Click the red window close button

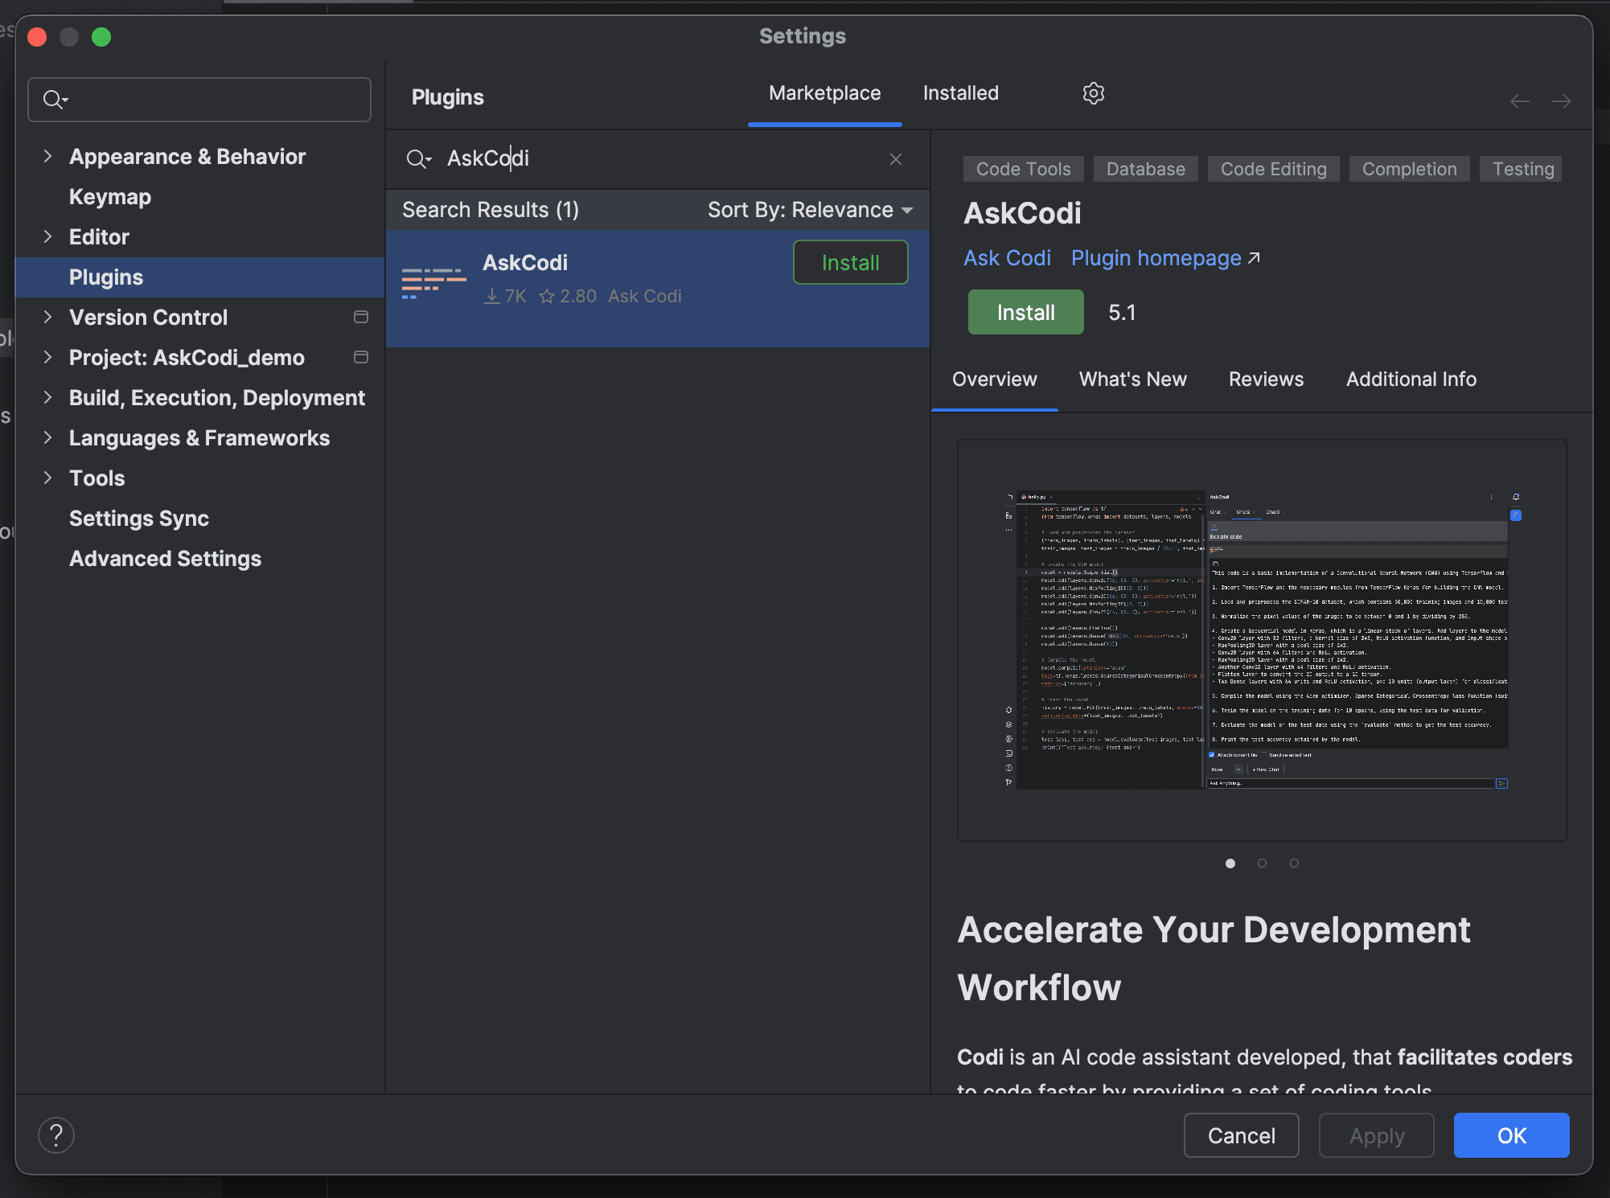[37, 37]
